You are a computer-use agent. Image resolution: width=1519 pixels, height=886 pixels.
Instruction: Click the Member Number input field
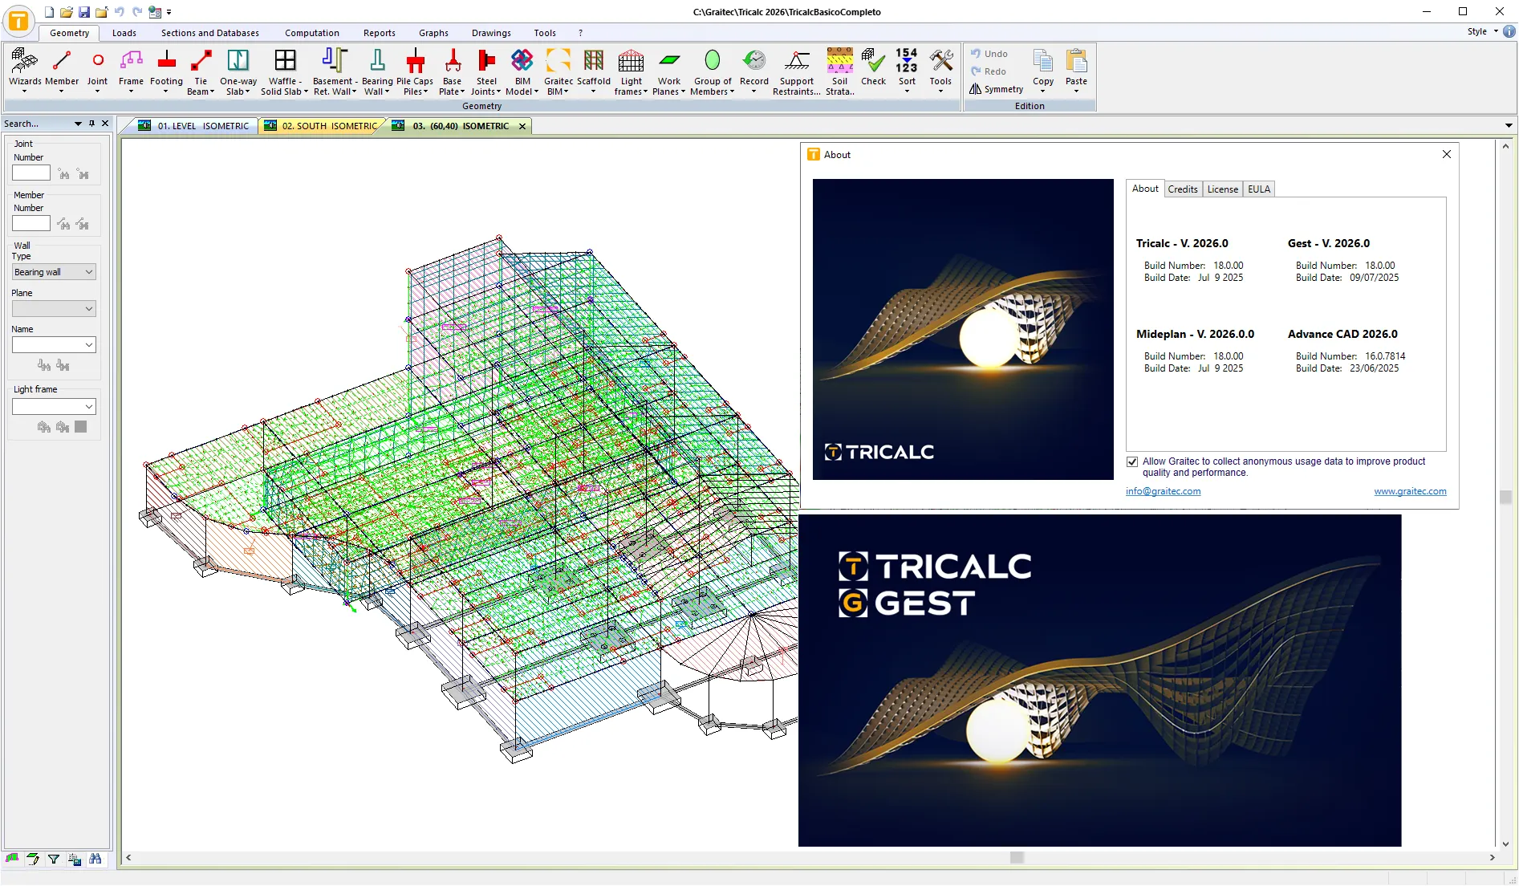(31, 223)
